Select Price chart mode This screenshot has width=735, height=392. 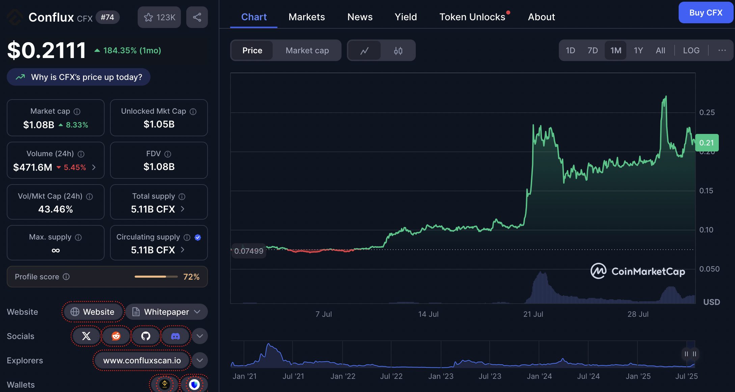click(x=252, y=51)
